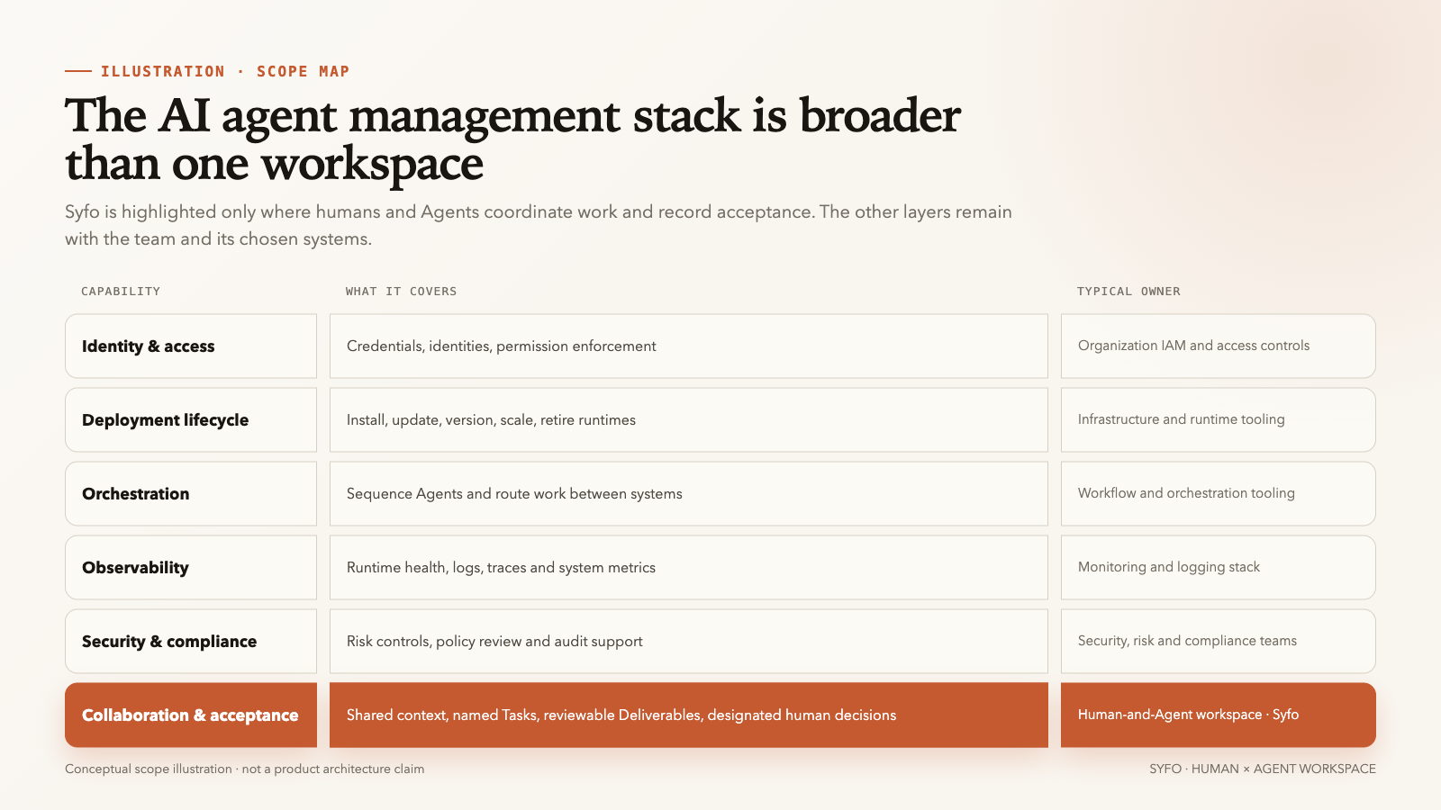Select 'Monitoring and logging stack' owner cell

point(1219,567)
